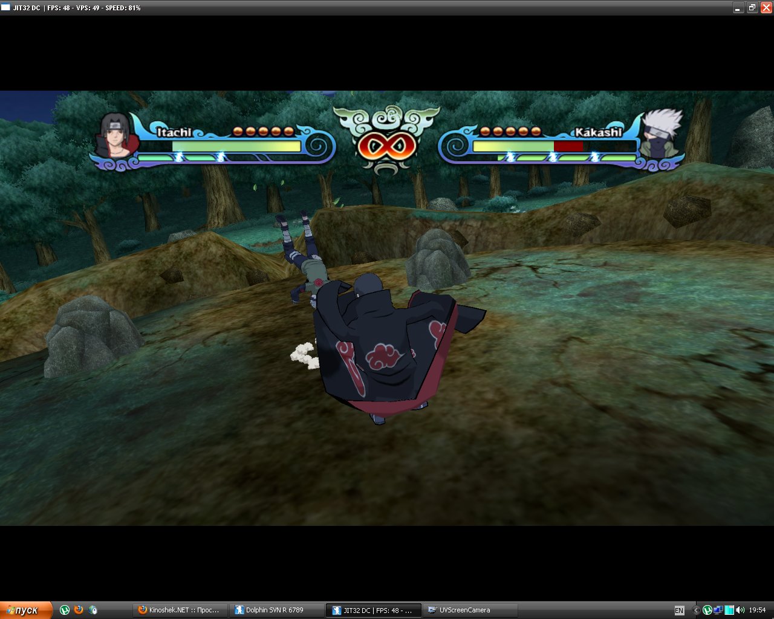
Task: Click the network connection tray icon
Action: point(718,611)
